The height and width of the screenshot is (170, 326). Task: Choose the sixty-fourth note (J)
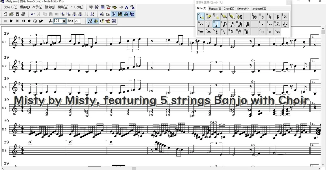coord(247,24)
